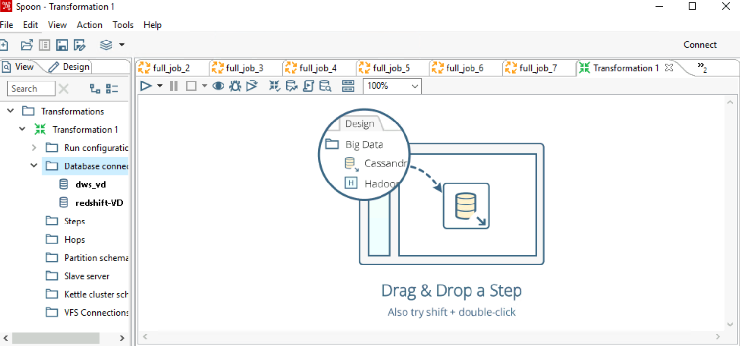Viewport: 740px width, 346px height.
Task: Select the Kettle cluster schemas folder
Action: (x=96, y=294)
